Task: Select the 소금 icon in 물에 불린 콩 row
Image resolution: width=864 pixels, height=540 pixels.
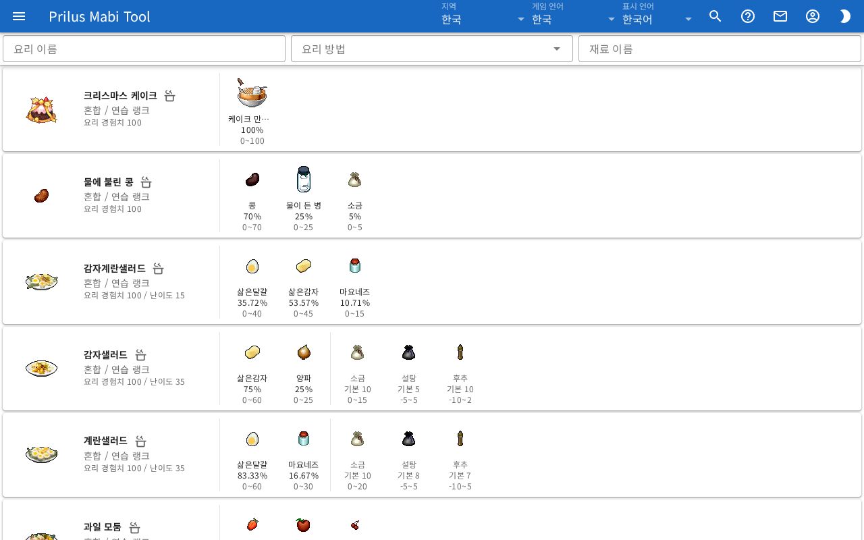Action: [355, 180]
